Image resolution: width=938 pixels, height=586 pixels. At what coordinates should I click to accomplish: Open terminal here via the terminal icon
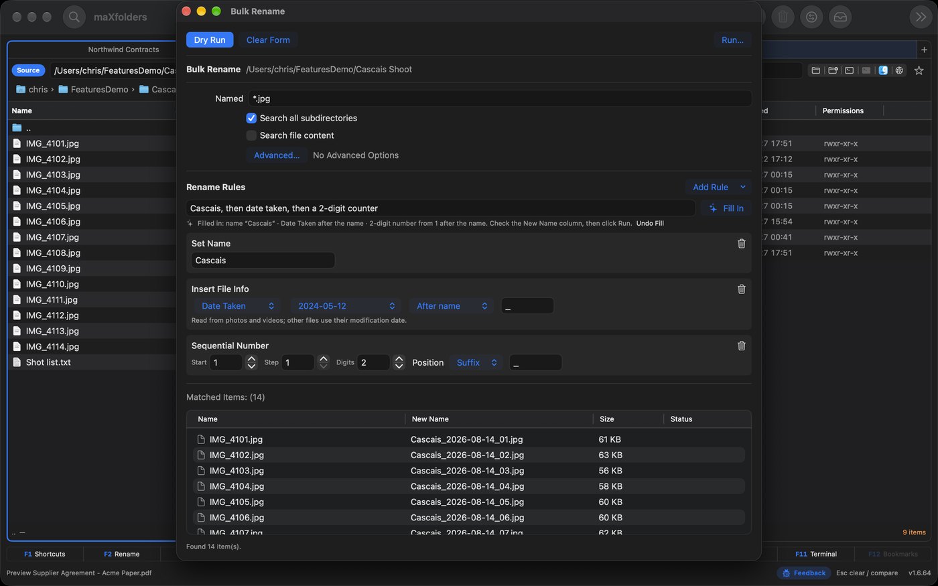[x=850, y=70]
